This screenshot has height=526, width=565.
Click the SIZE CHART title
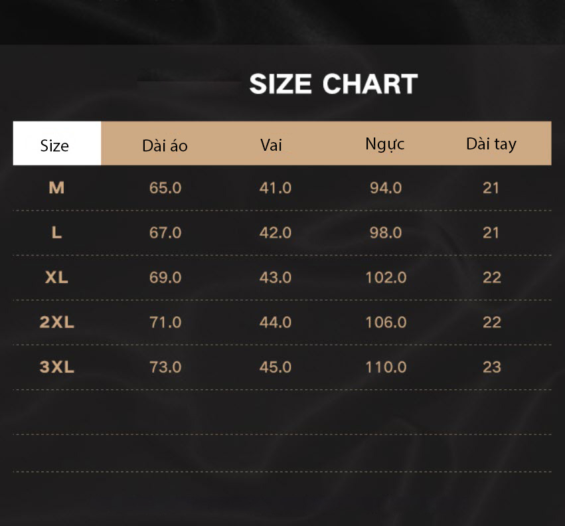click(x=333, y=84)
